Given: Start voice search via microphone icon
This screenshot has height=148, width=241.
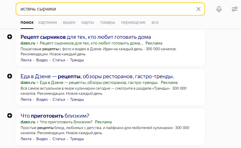Looking at the screenshot, I should coord(219,9).
